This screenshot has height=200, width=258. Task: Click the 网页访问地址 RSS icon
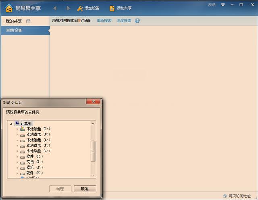click(225, 196)
